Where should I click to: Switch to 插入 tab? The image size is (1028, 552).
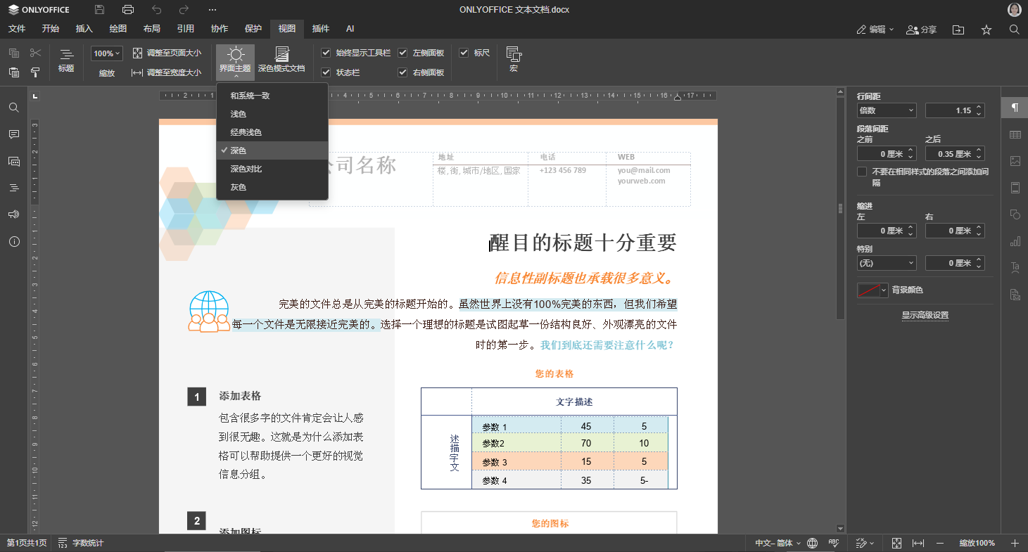coord(84,29)
